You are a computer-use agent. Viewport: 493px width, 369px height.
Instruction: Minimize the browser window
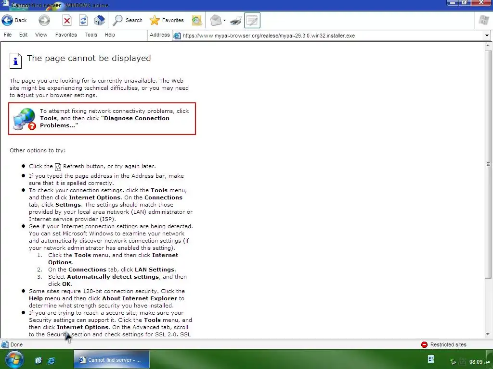452,3
